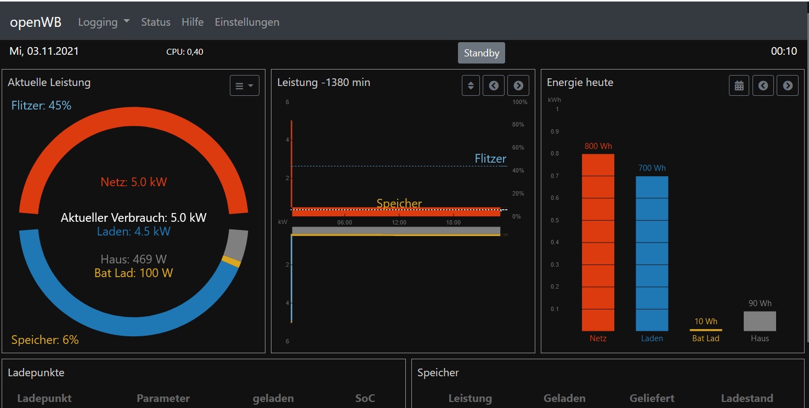Click the blue Laden arc in power ring

click(x=133, y=325)
